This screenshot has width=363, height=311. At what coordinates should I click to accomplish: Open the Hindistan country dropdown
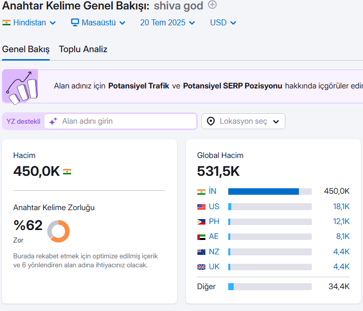coord(29,23)
